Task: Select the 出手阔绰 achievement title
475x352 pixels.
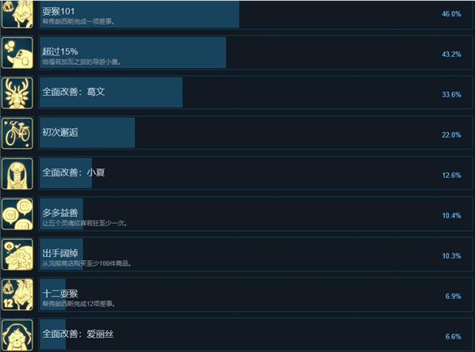Action: click(x=60, y=253)
